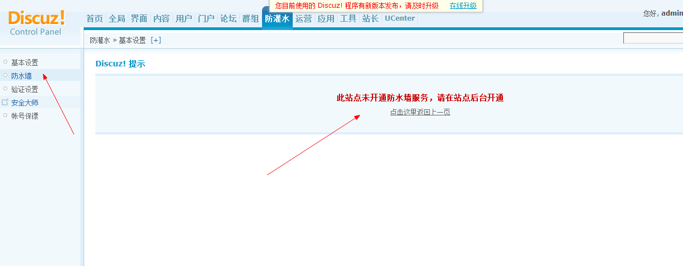This screenshot has width=683, height=266.
Task: Open the external link icon beside 安全大师
Action: pyautogui.click(x=5, y=103)
